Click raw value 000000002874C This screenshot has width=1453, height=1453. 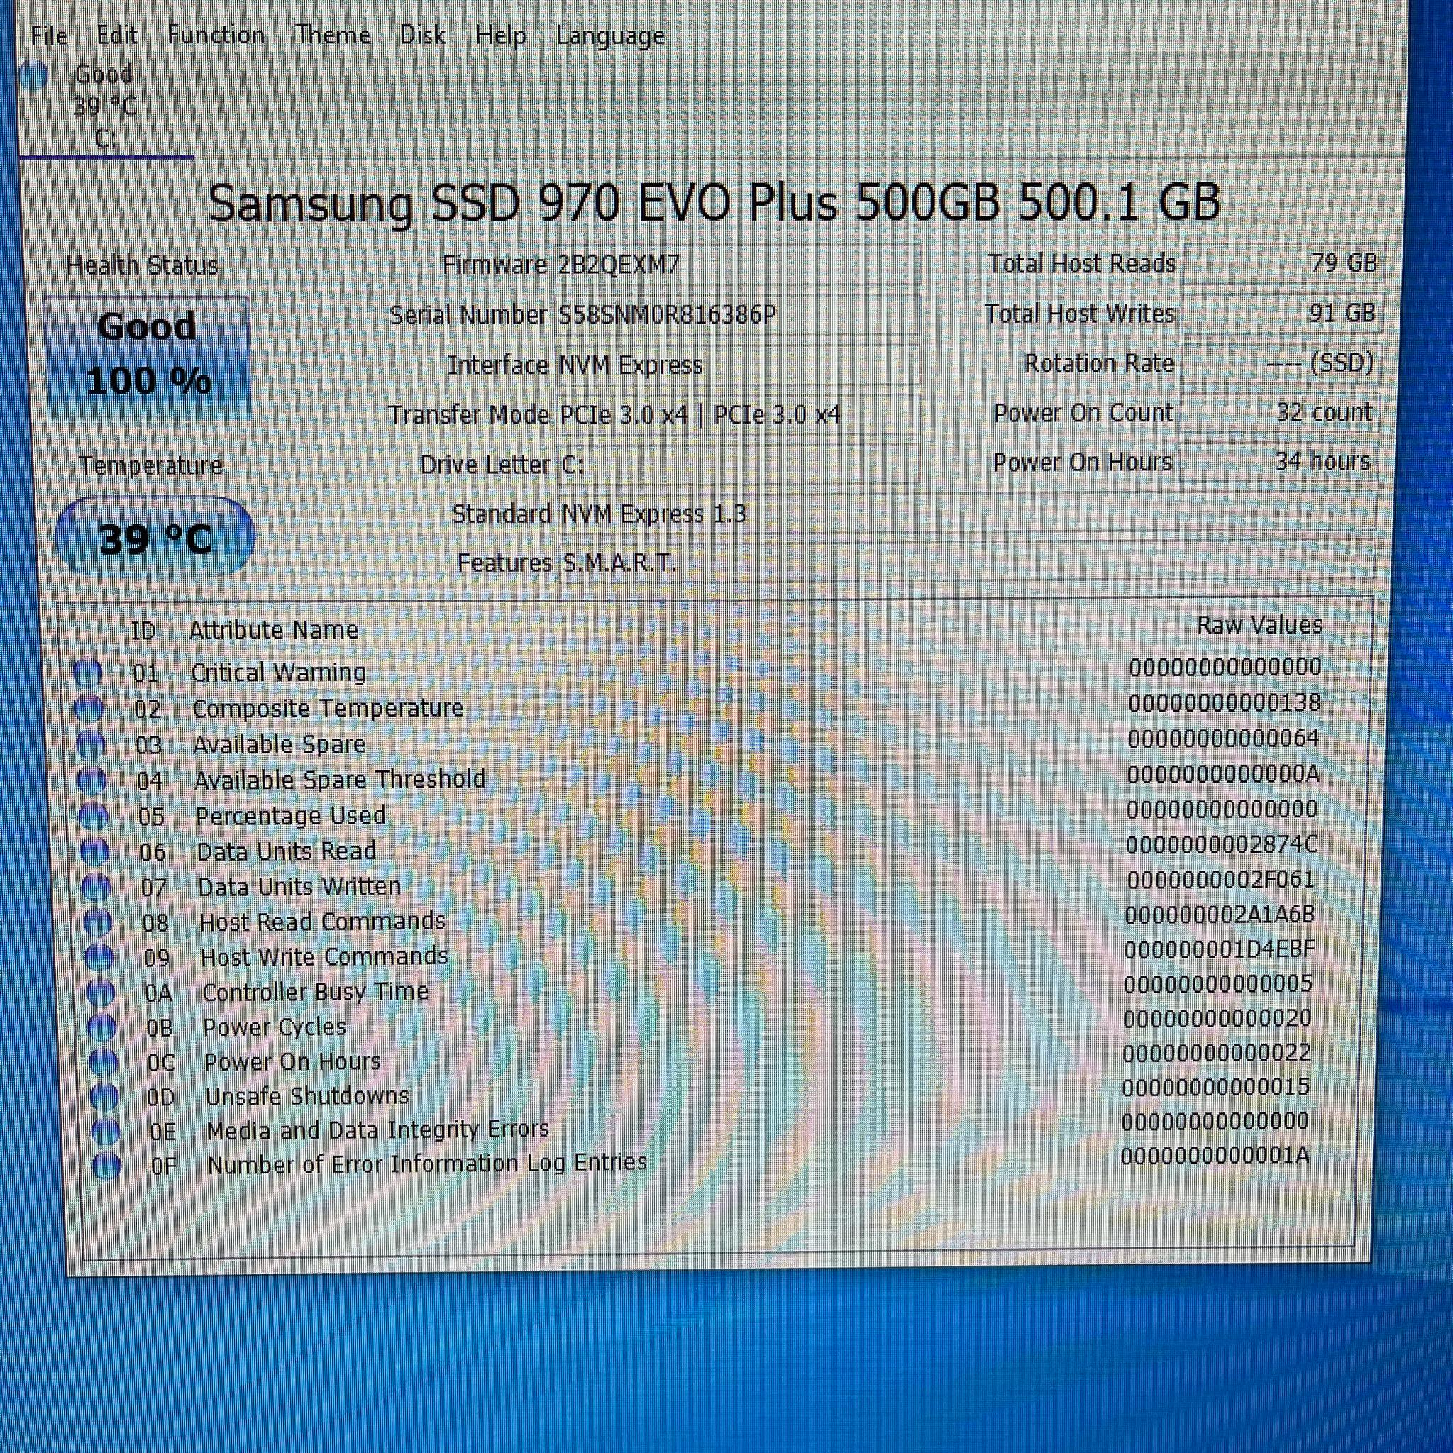tap(1222, 844)
